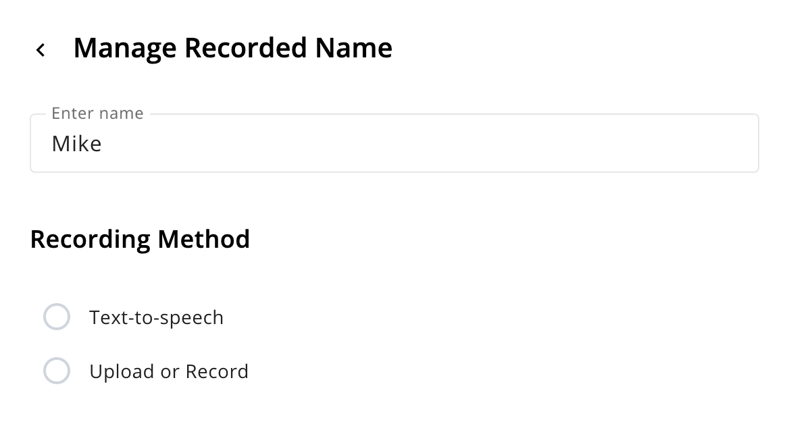Choose Text-to-speech as the recording method
The height and width of the screenshot is (424, 785).
coord(57,317)
